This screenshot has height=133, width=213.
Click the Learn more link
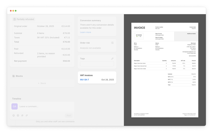click(x=85, y=32)
